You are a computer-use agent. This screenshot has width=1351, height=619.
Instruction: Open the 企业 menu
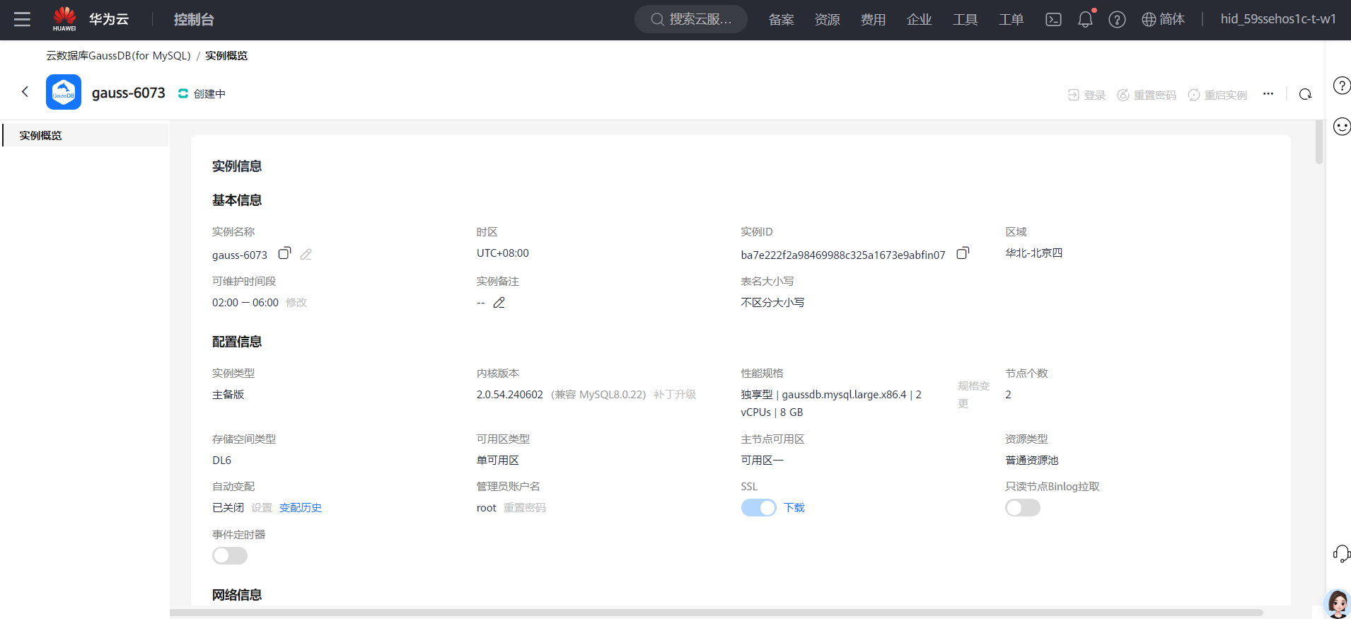click(x=920, y=19)
